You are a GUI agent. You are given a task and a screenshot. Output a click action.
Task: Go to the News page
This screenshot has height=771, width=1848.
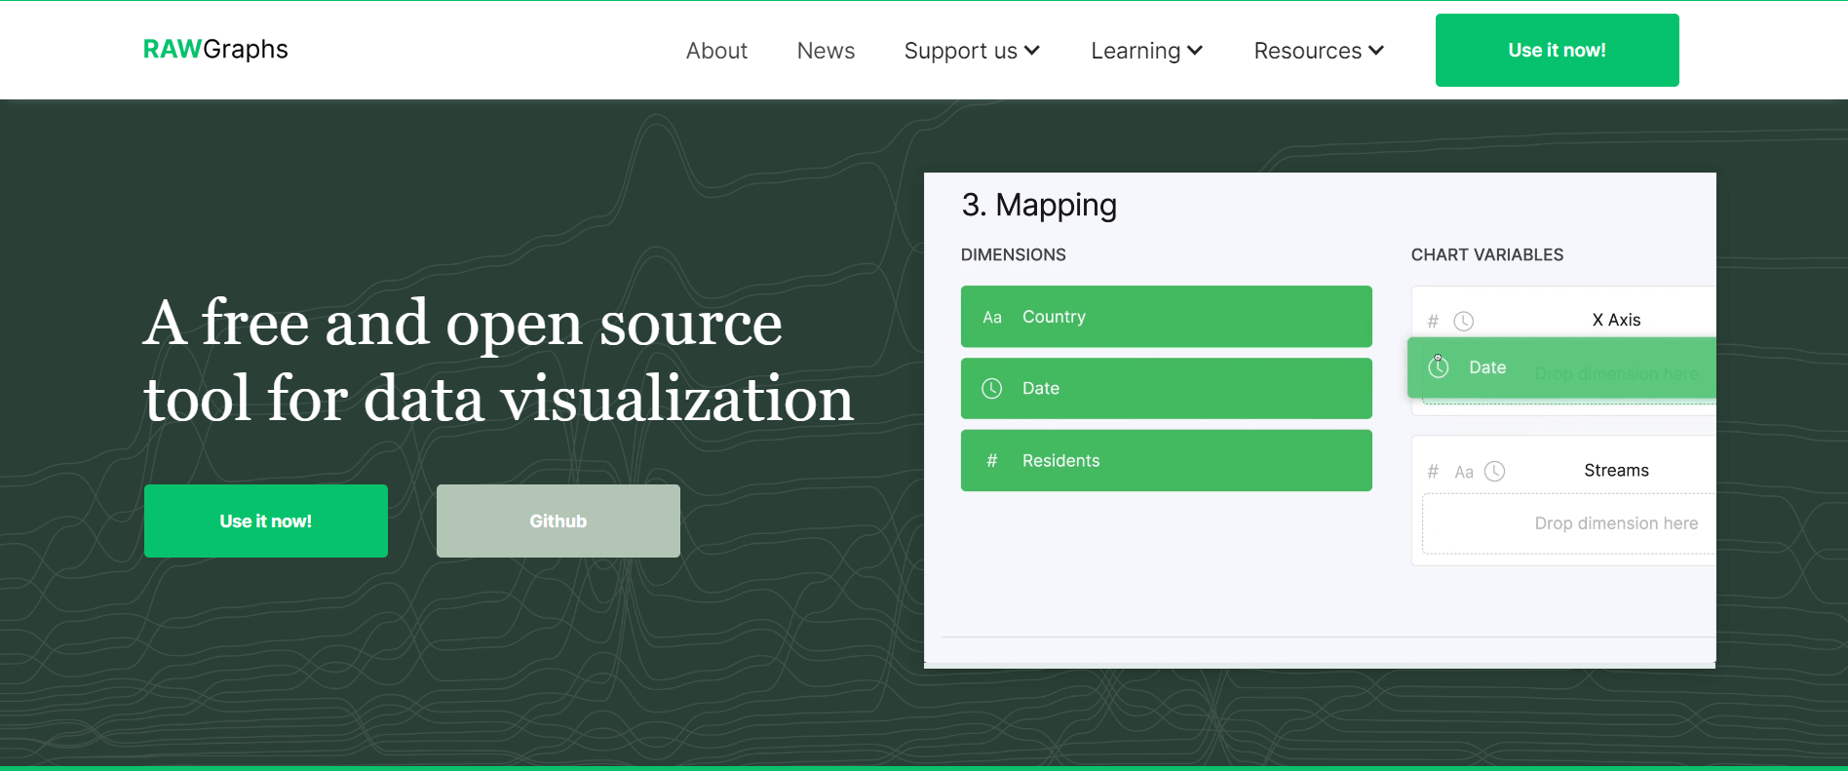pyautogui.click(x=826, y=51)
